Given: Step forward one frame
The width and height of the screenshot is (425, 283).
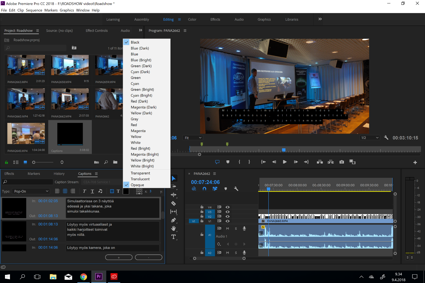Looking at the screenshot, I should coord(296,162).
